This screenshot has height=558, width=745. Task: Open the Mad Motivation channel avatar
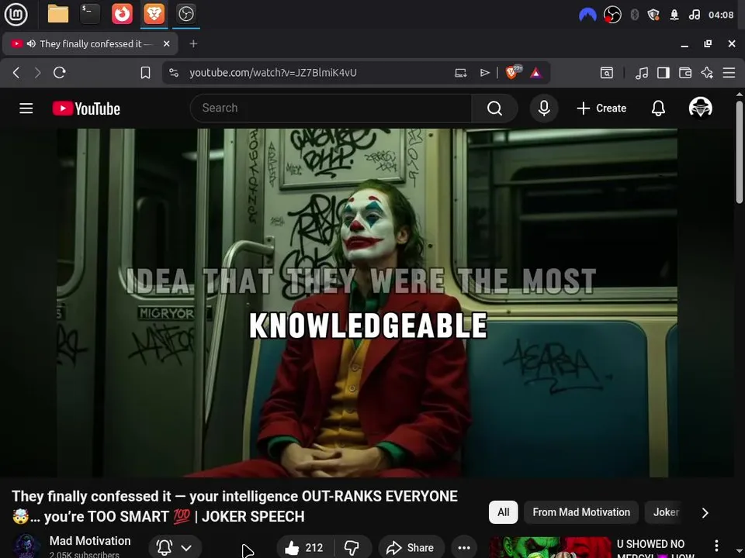point(26,546)
